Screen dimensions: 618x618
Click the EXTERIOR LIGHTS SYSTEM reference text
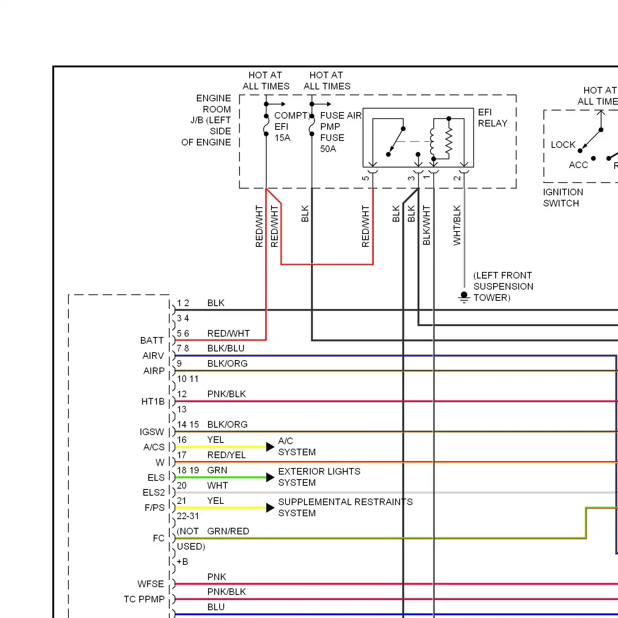click(x=319, y=477)
